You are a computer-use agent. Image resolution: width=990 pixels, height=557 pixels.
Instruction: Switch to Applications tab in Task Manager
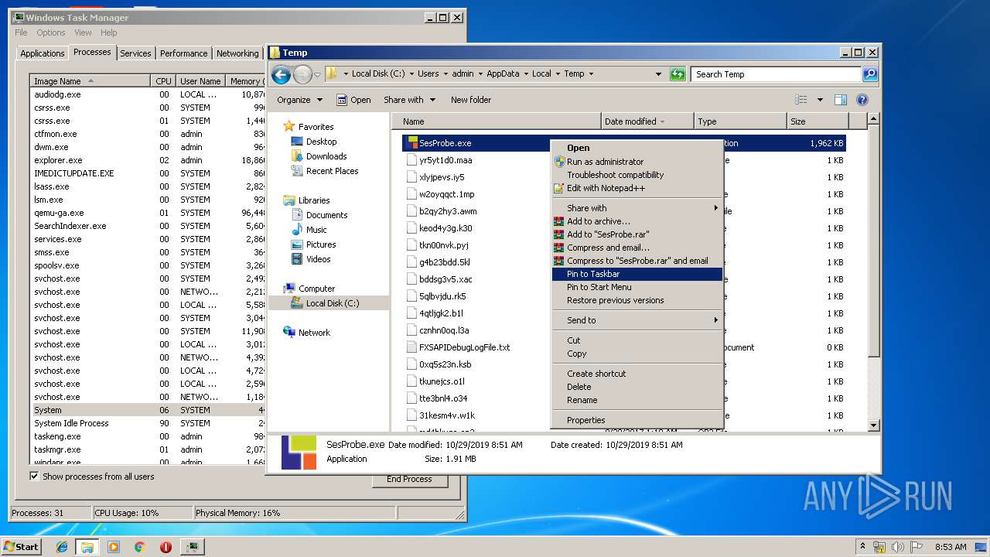pyautogui.click(x=42, y=53)
